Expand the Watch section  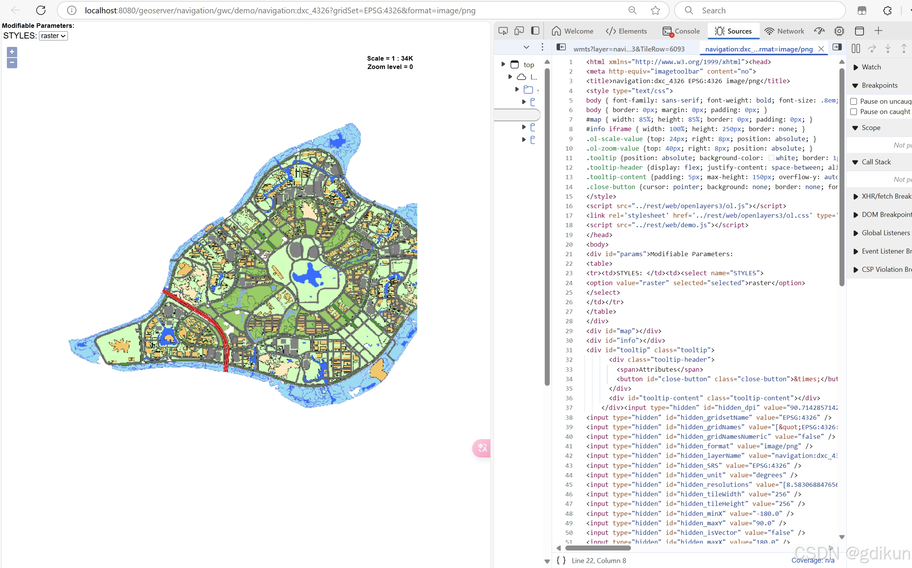[x=856, y=67]
